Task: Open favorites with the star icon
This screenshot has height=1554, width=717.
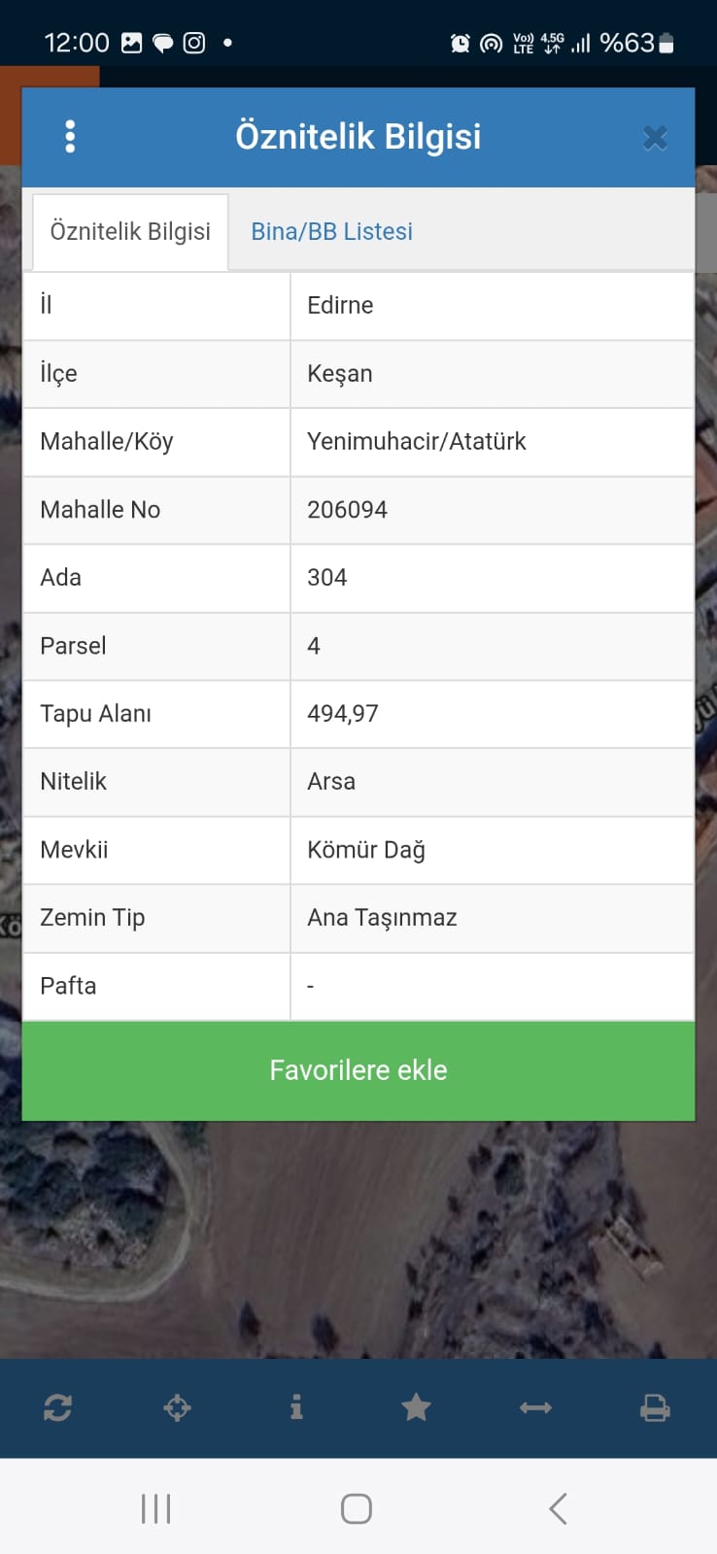Action: point(416,1407)
